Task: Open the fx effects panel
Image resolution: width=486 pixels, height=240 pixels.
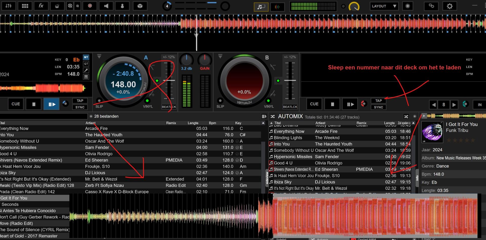Action: point(41,6)
